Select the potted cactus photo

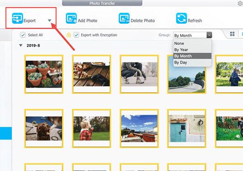(44, 74)
